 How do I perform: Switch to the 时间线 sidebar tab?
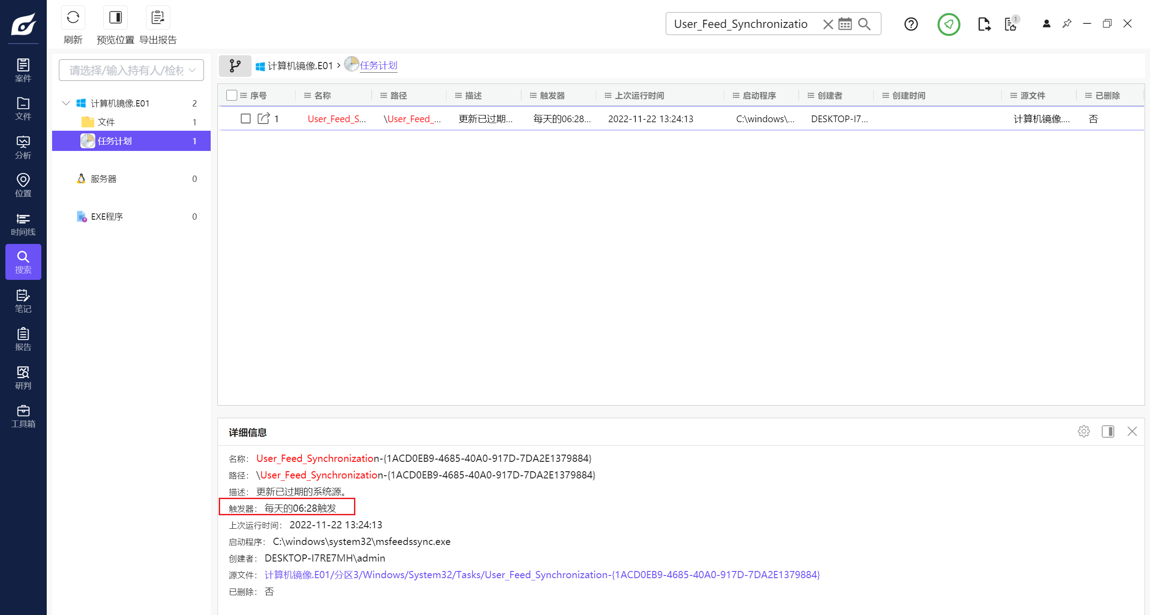point(23,224)
